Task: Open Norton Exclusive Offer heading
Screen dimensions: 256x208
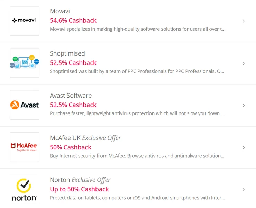Action: click(80, 180)
